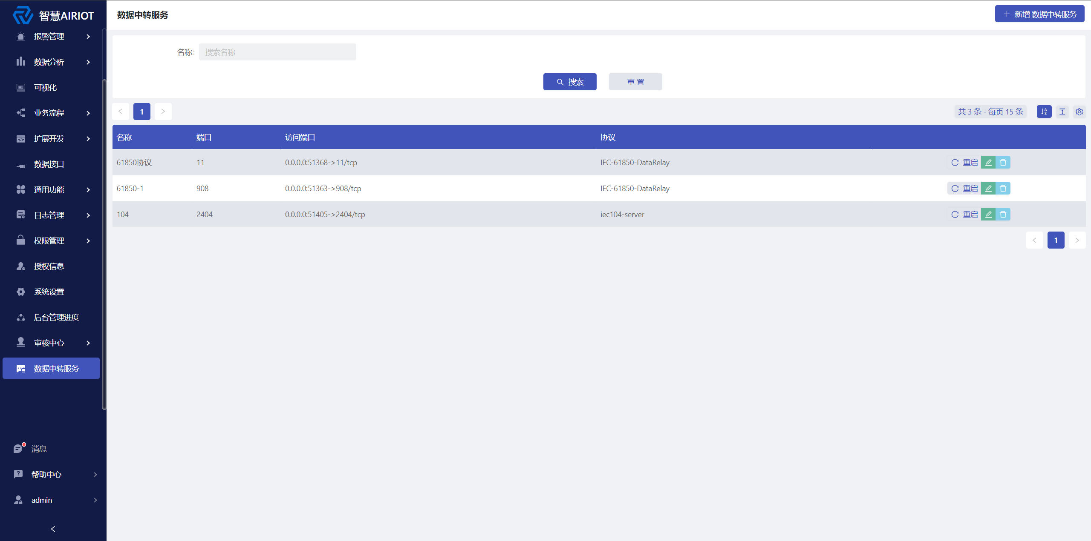Click the 扩展开发 code icon
This screenshot has height=541, width=1091.
[x=20, y=139]
